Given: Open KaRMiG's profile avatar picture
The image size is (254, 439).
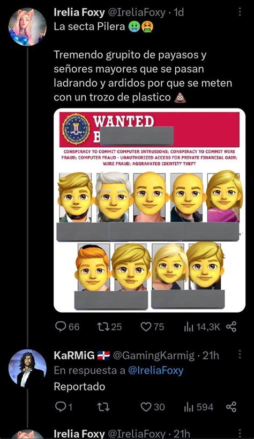Looking at the screenshot, I should (27, 368).
